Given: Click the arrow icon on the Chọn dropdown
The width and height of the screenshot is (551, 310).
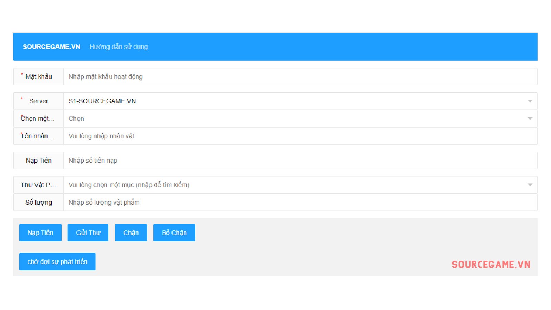Looking at the screenshot, I should 530,118.
